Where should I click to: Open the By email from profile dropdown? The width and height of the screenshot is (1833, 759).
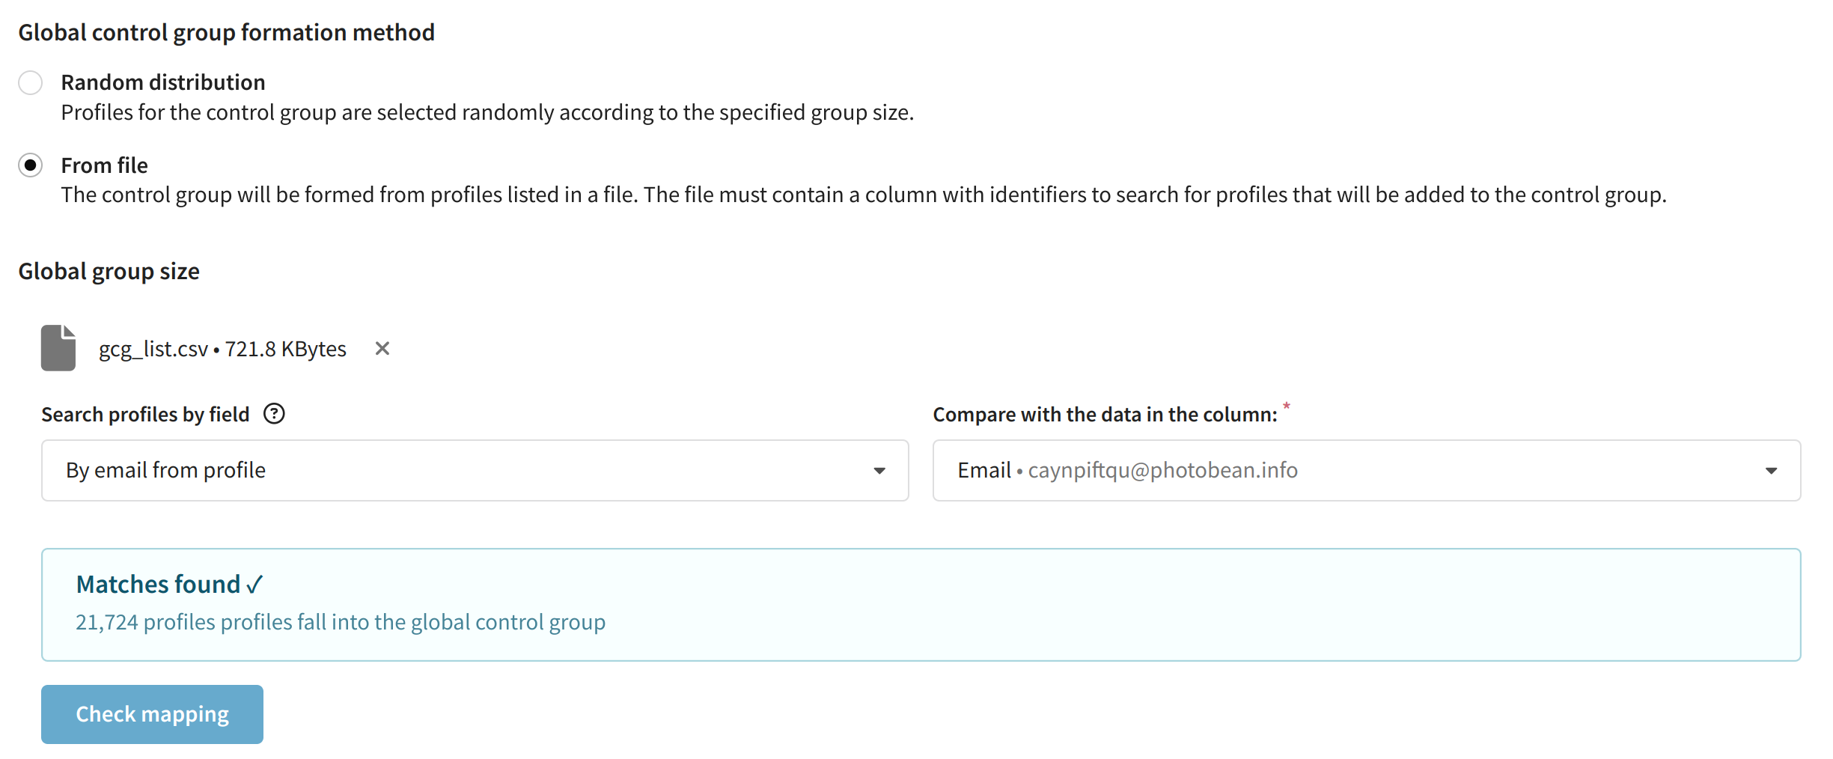click(x=475, y=471)
